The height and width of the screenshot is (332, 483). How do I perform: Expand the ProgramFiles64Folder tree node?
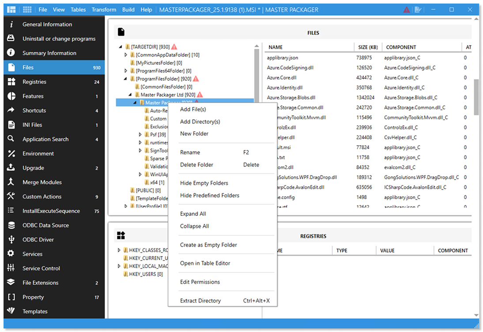click(126, 71)
